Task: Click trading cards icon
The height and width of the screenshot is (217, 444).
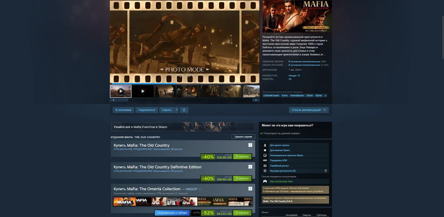Action: tap(265, 155)
